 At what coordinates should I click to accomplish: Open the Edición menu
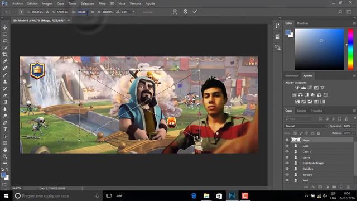(x=32, y=4)
